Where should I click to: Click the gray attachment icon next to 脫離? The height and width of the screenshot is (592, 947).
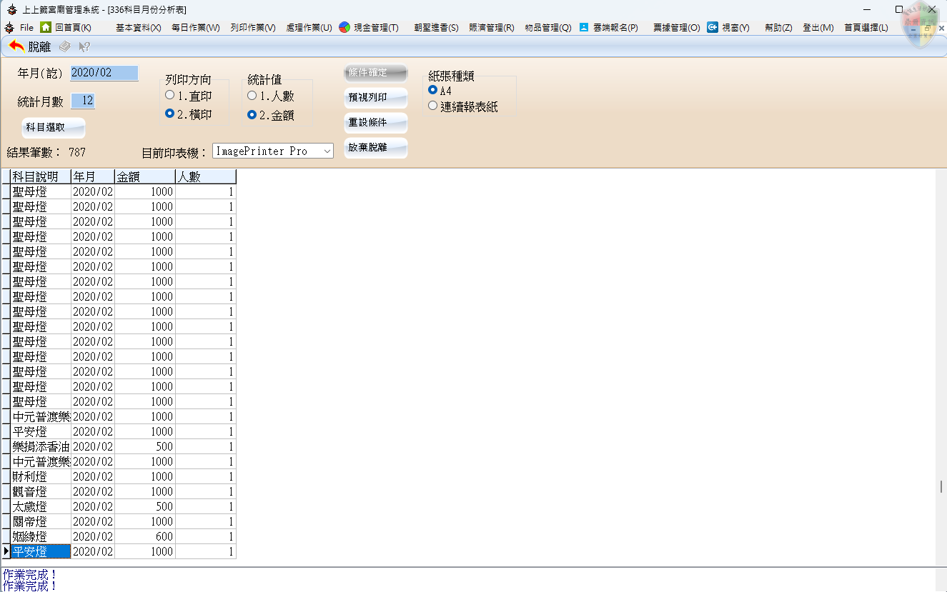(x=64, y=44)
